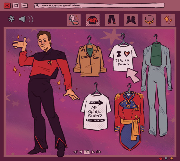The image size is (180, 161).
Task: Jump to the first page of outfits
Action: tap(75, 152)
